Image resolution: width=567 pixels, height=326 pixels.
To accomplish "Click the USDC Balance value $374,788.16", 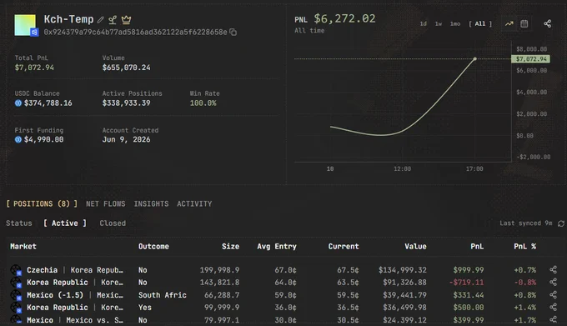I will (48, 103).
